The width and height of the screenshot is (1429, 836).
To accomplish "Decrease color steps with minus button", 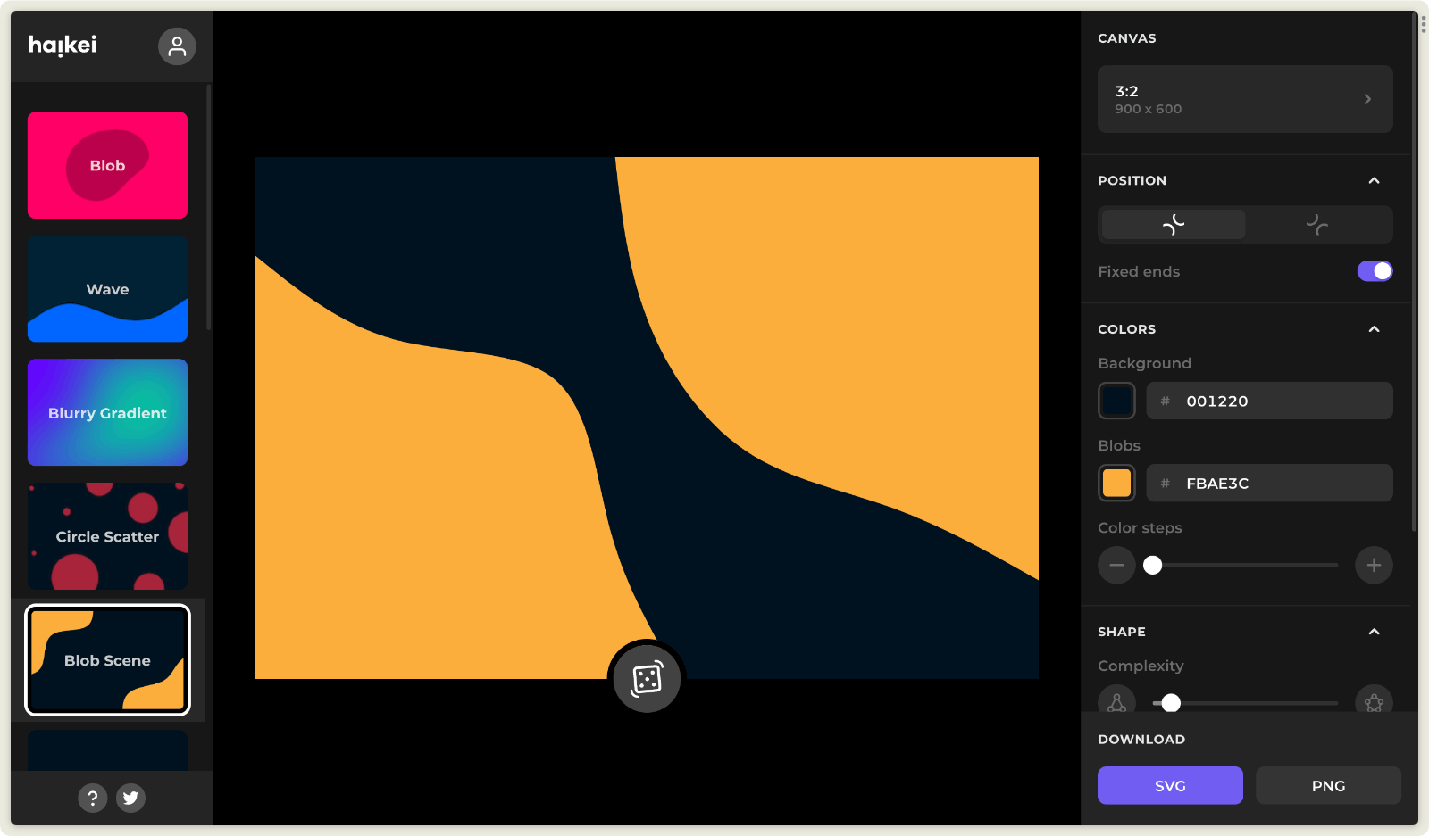I will (1116, 565).
